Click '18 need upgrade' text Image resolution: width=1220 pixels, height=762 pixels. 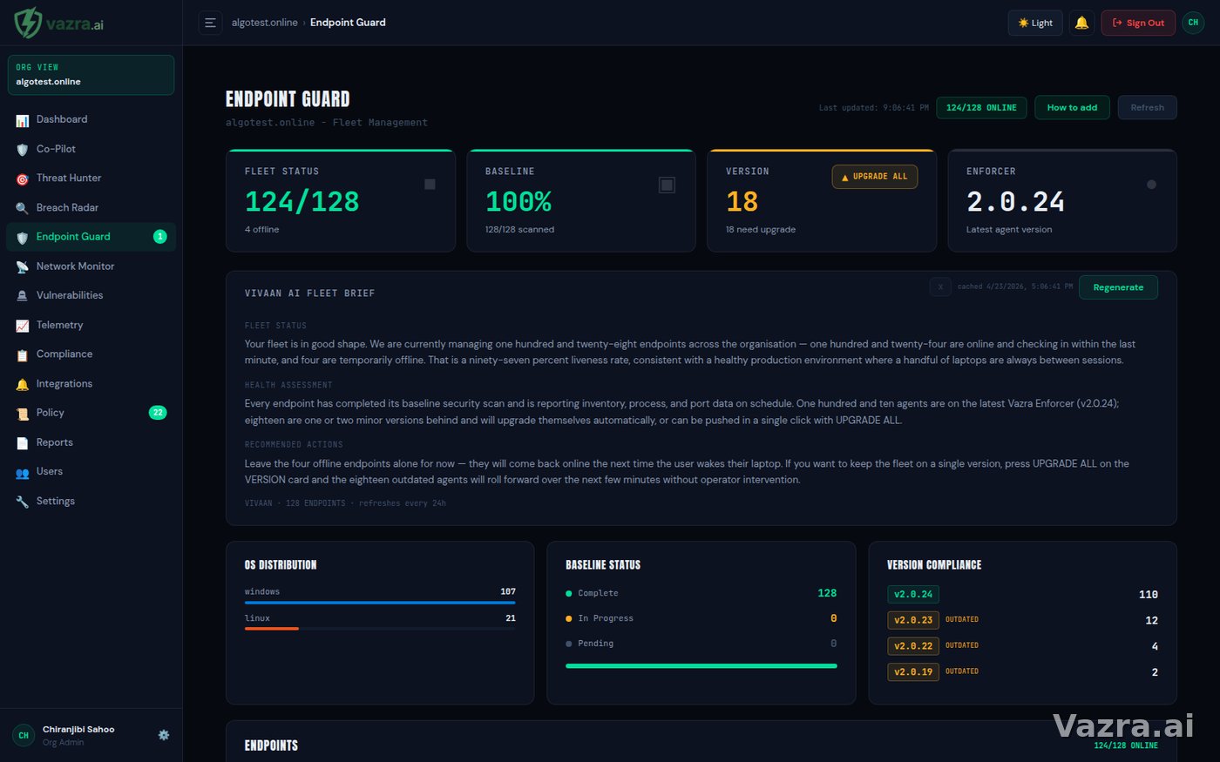pyautogui.click(x=761, y=230)
